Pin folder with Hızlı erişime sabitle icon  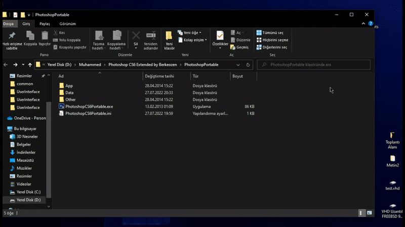[12, 36]
